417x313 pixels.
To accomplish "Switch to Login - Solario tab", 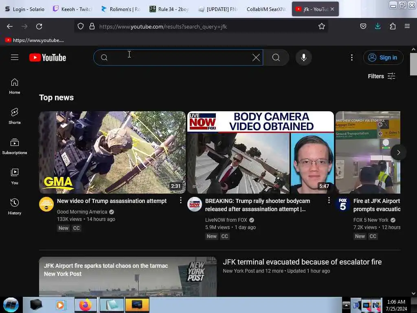I will click(x=25, y=9).
